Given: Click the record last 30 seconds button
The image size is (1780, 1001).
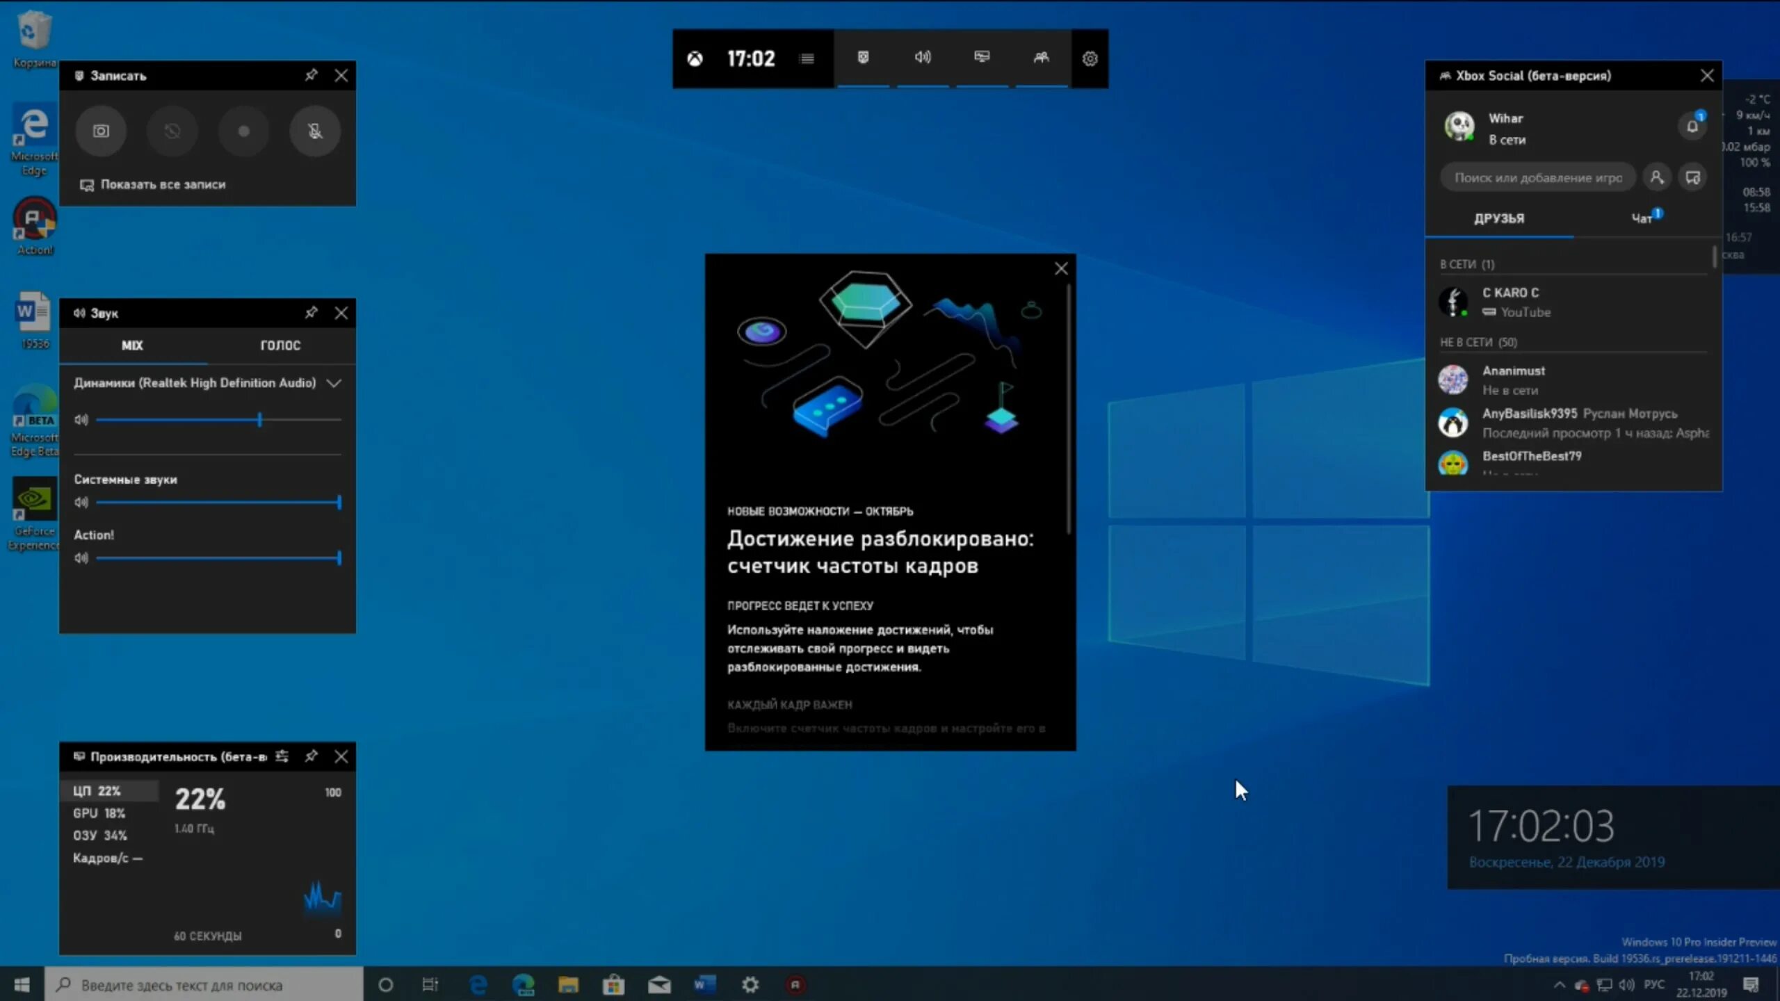Looking at the screenshot, I should click(172, 131).
